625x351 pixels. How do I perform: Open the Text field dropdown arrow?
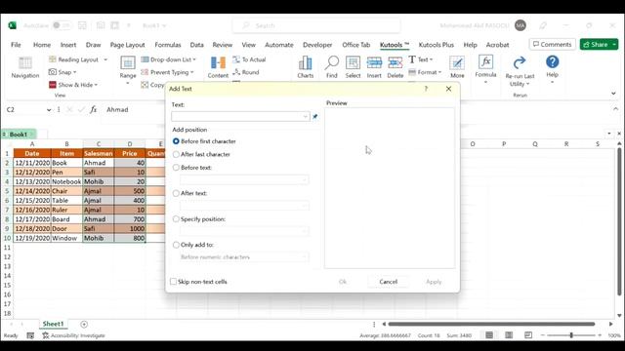(x=305, y=117)
